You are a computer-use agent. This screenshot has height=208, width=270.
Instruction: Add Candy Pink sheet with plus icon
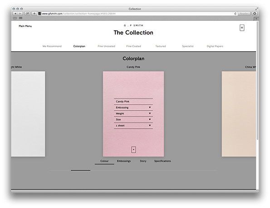click(133, 150)
